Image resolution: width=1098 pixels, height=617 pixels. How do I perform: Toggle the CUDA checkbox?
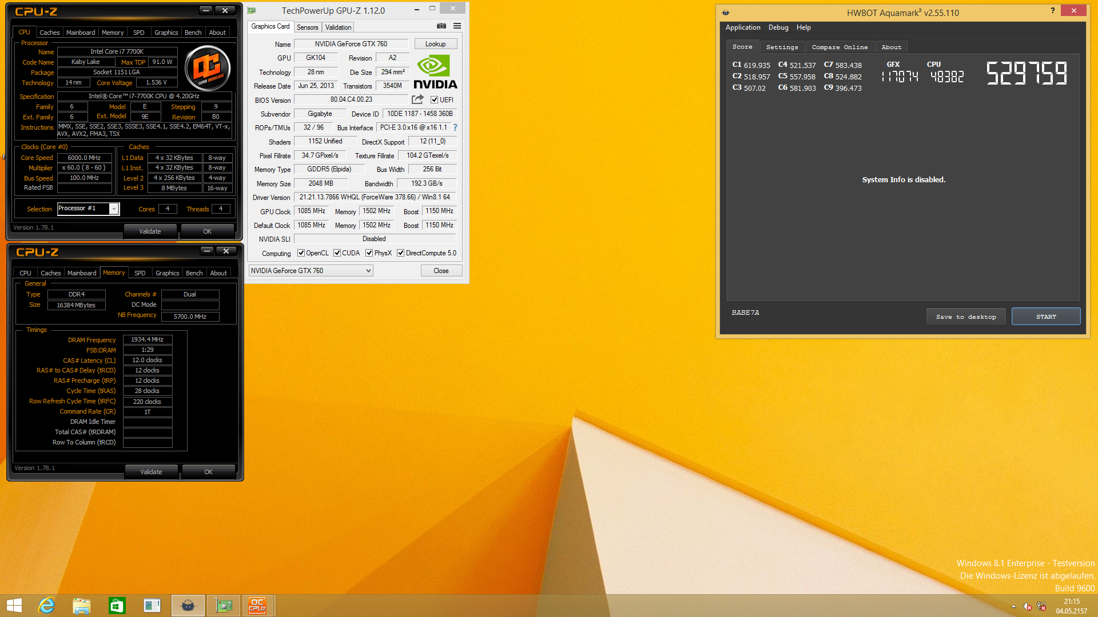pos(337,253)
